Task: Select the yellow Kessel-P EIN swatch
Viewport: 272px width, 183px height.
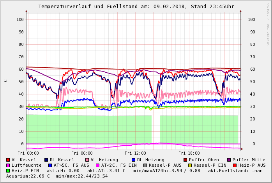Action: click(191, 165)
